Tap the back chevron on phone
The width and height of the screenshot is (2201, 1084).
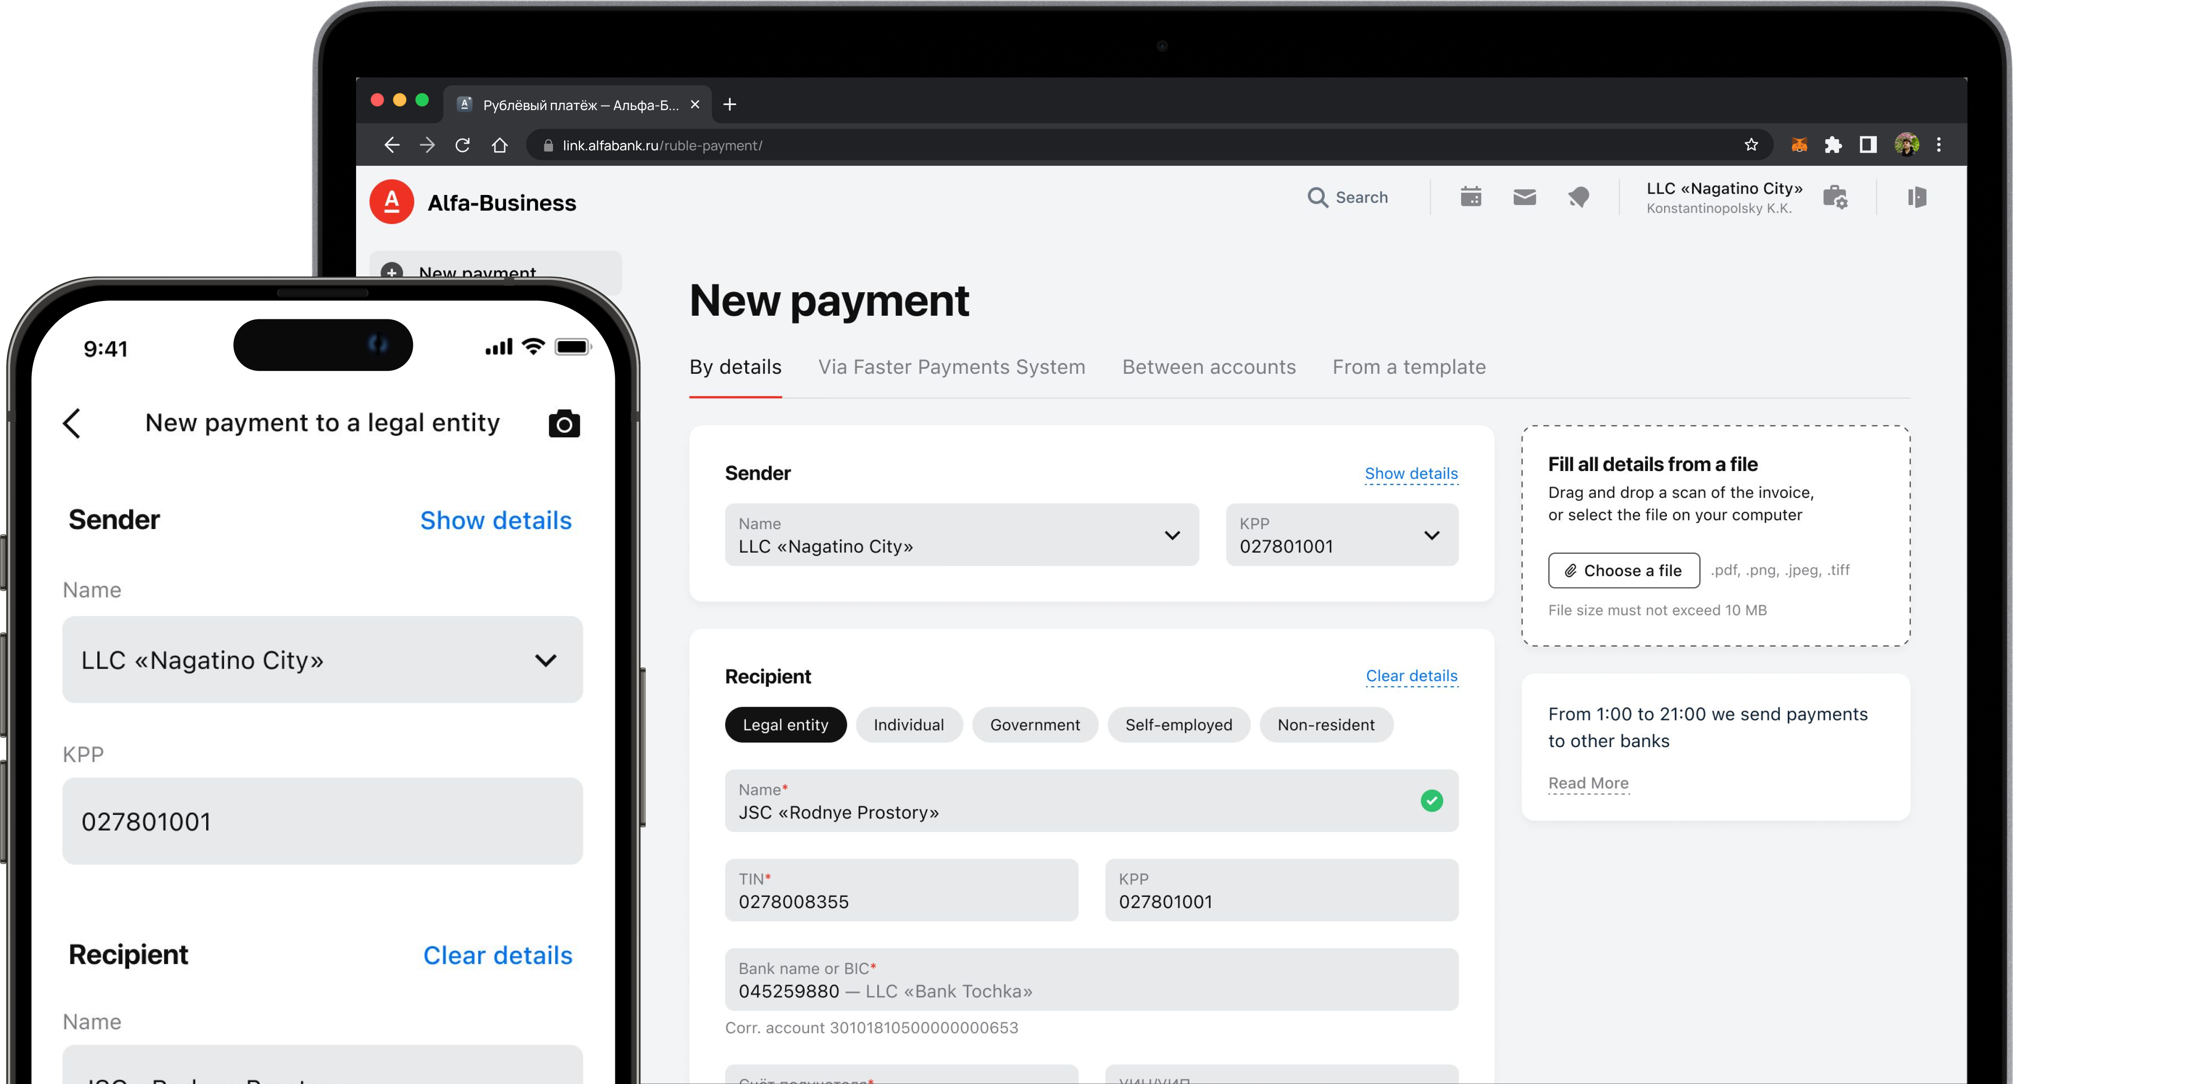(72, 424)
